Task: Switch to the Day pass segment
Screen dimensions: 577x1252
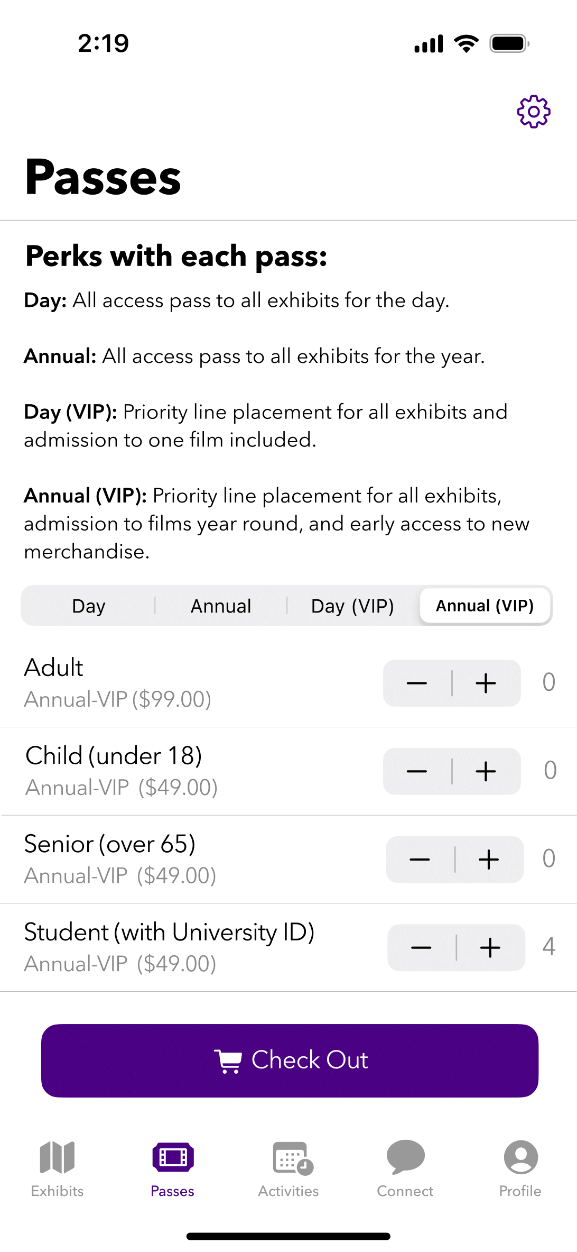Action: [89, 606]
